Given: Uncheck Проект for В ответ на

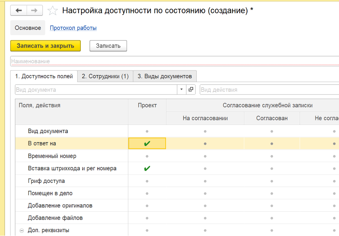Looking at the screenshot, I should (x=147, y=144).
